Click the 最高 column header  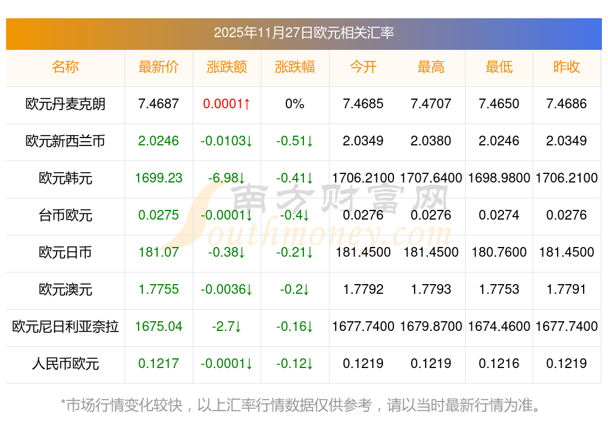click(x=431, y=67)
